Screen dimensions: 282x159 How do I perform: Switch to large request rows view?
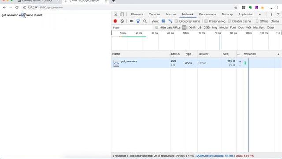click(163, 21)
